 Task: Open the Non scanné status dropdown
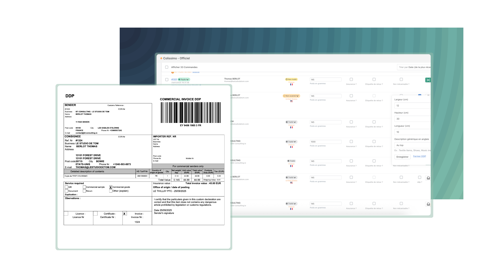291,96
